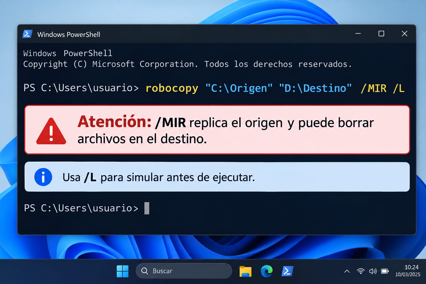
Task: Click the "Usa /L para simular antes de ejecutar." tip
Action: [159, 177]
